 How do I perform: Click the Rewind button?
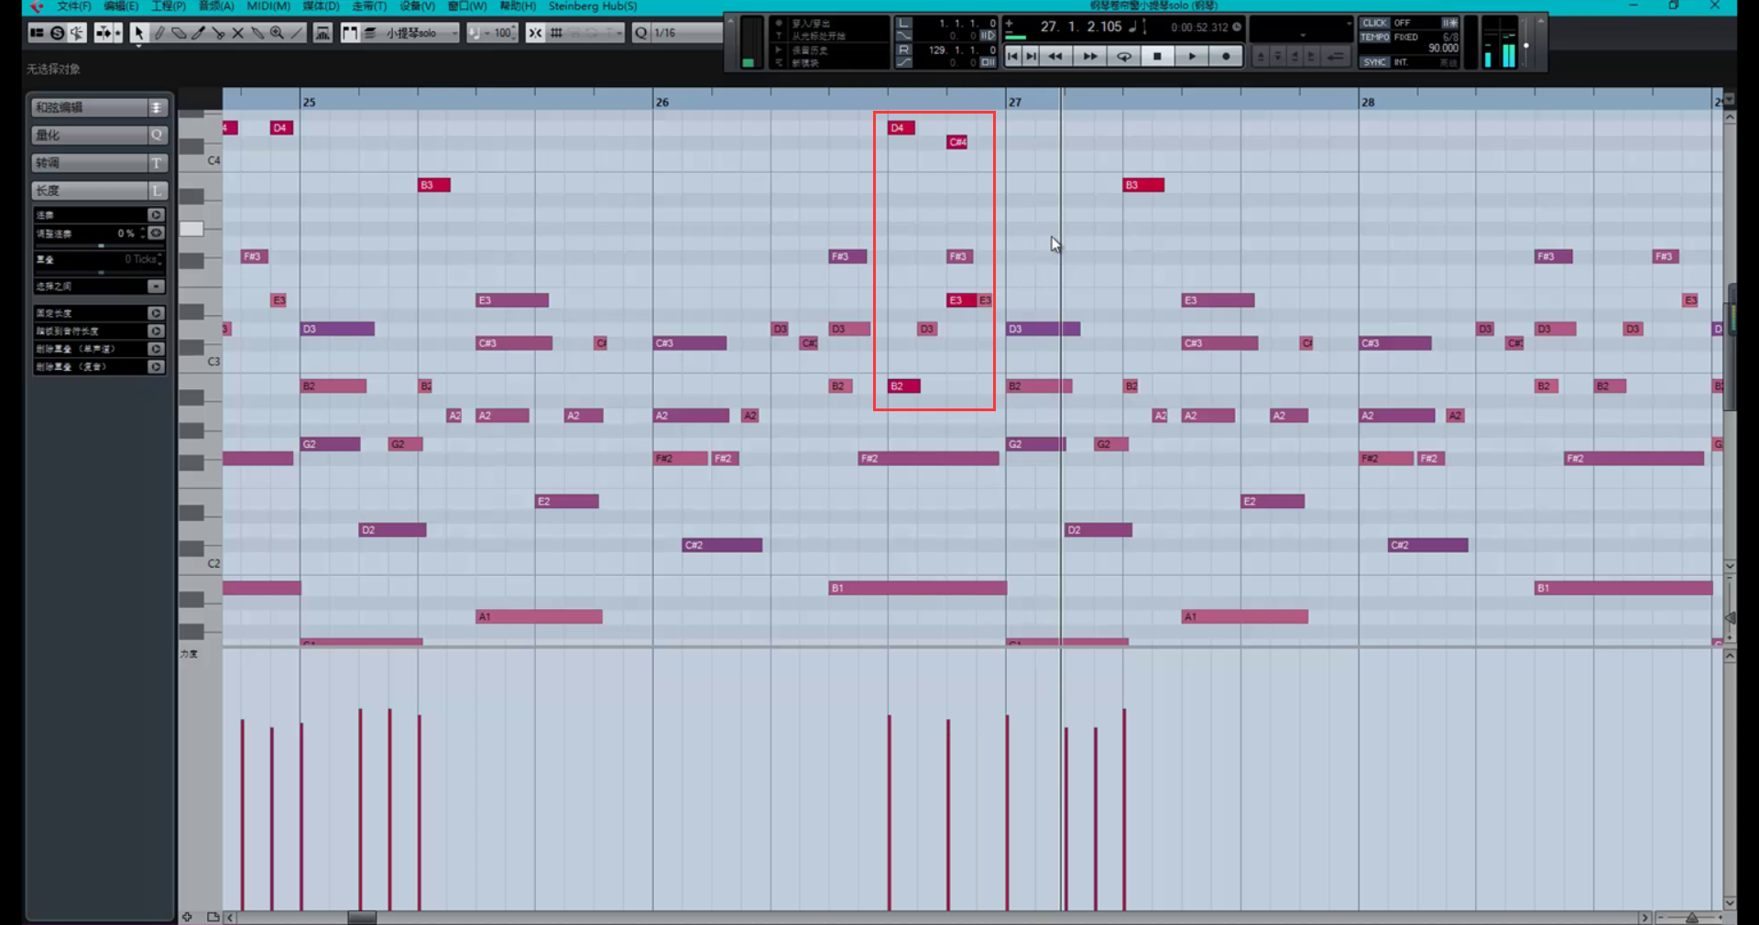click(x=1055, y=56)
